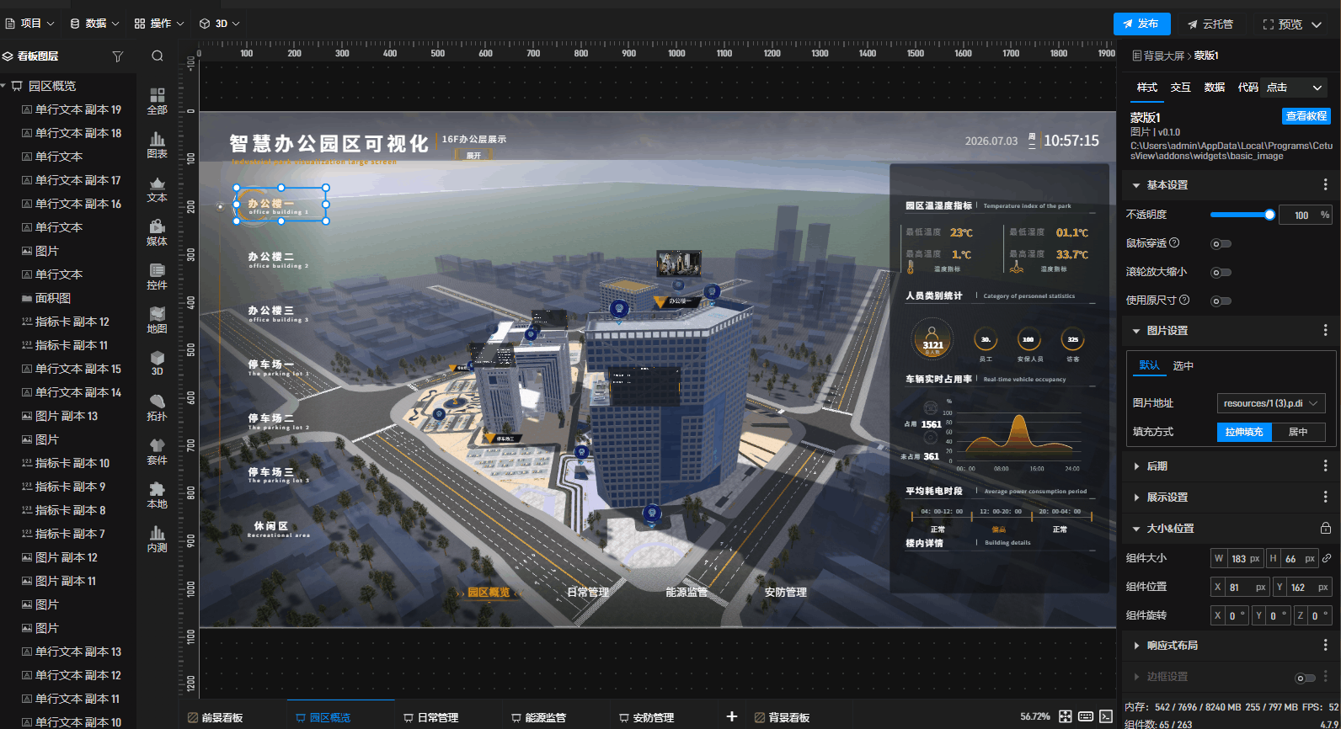
Task: Open 响应式布局 section more options
Action: [1325, 645]
